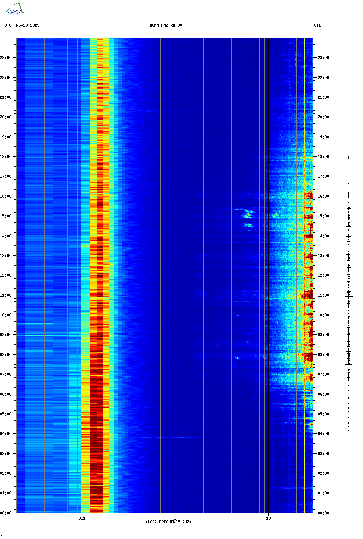
Task: Click the OFGC logo in top corner
Action: (x=15, y=8)
